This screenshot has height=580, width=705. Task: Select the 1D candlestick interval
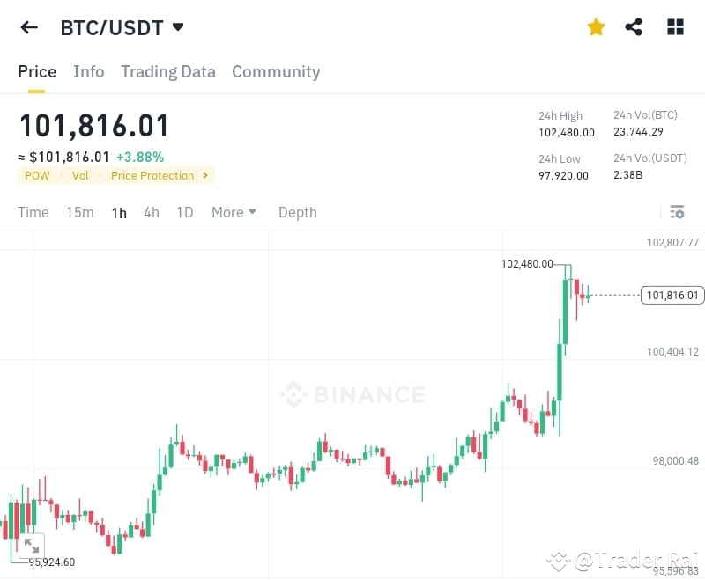[184, 212]
